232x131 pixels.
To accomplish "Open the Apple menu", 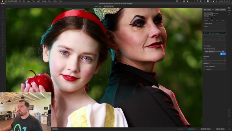I will click(2, 1).
